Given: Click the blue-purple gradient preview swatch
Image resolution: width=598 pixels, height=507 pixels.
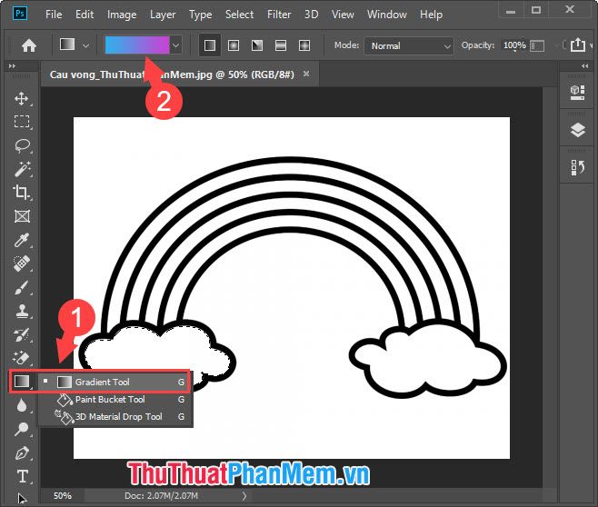Looking at the screenshot, I should pos(136,45).
